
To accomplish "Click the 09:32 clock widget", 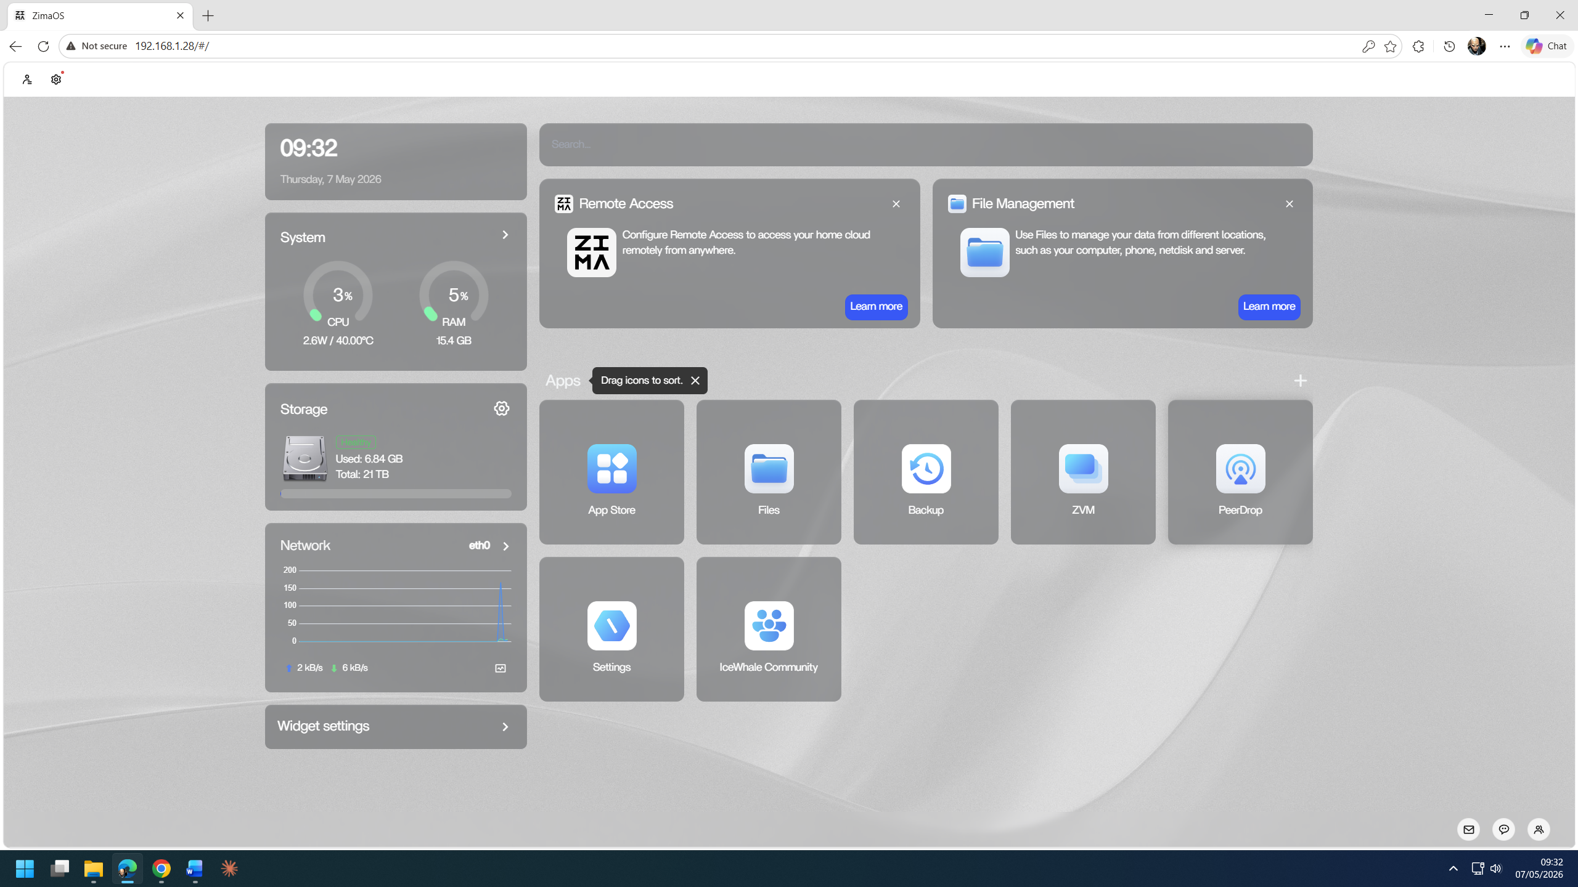I will (396, 161).
